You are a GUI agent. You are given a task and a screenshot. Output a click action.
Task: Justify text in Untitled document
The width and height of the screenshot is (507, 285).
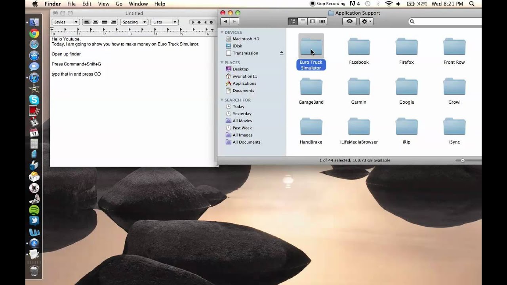(105, 22)
